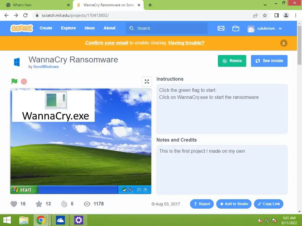Click the taskbar clock showing 5:01 AM
This screenshot has width=302, height=226.
[x=289, y=220]
